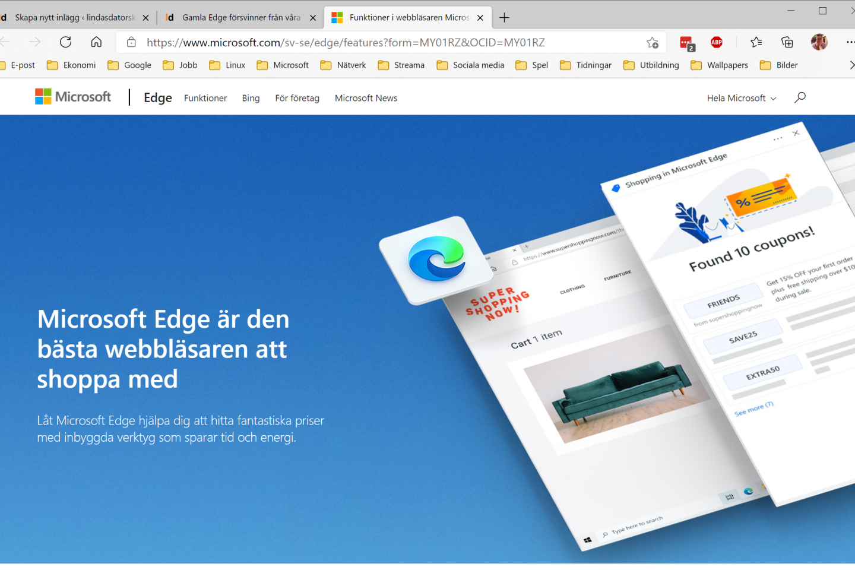
Task: Open the Nätverk bookmarks folder
Action: (343, 65)
